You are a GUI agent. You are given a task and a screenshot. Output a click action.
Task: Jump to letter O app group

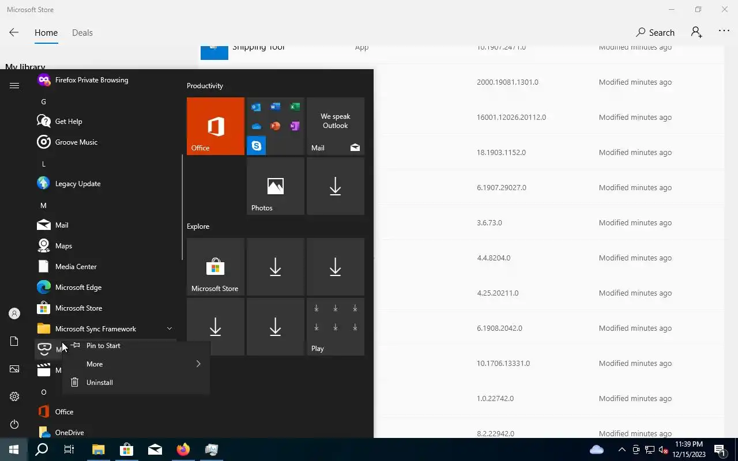click(43, 392)
